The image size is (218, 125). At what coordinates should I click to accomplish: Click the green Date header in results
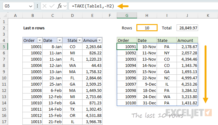147,40
